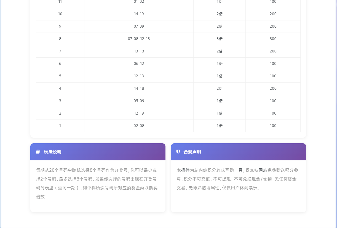Viewport: 337px width, 228px height.
Task: Click the numbers 14 18 in row 4
Action: tap(139, 88)
